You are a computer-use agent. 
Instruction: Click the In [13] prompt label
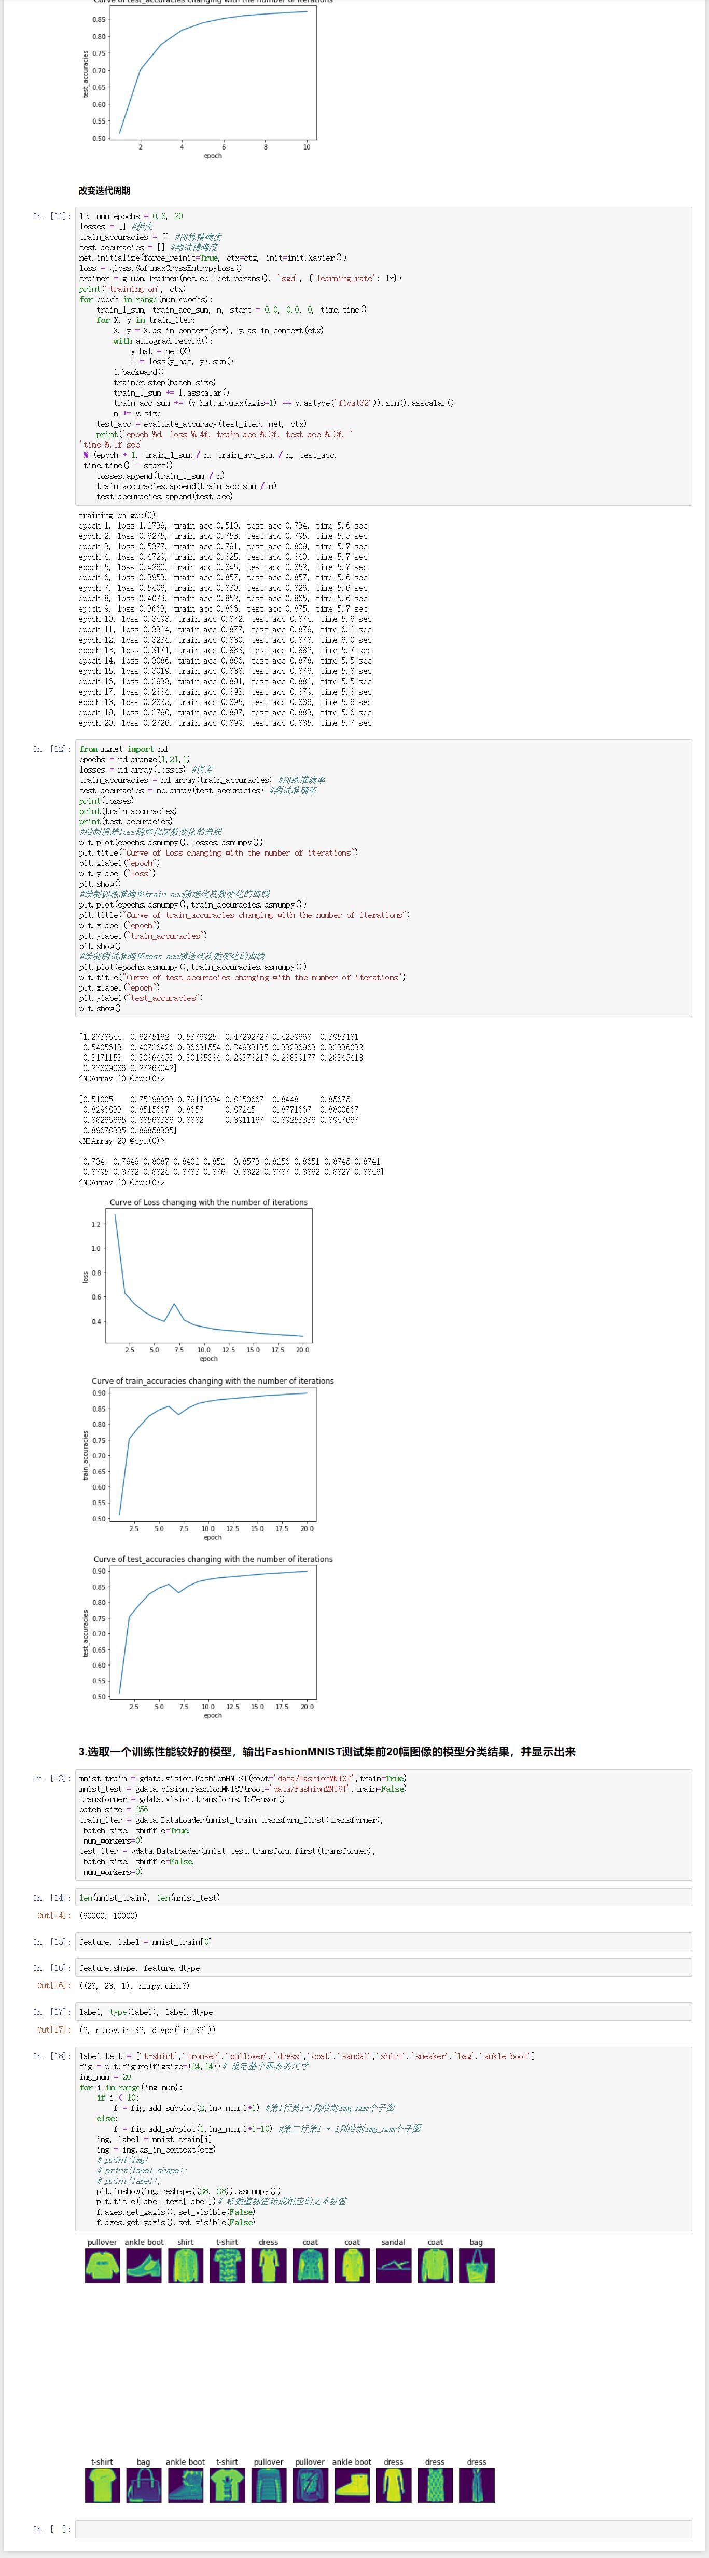pos(51,1779)
